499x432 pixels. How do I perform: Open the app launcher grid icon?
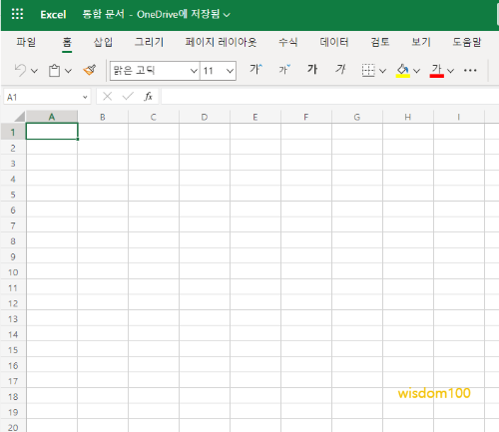[x=17, y=14]
